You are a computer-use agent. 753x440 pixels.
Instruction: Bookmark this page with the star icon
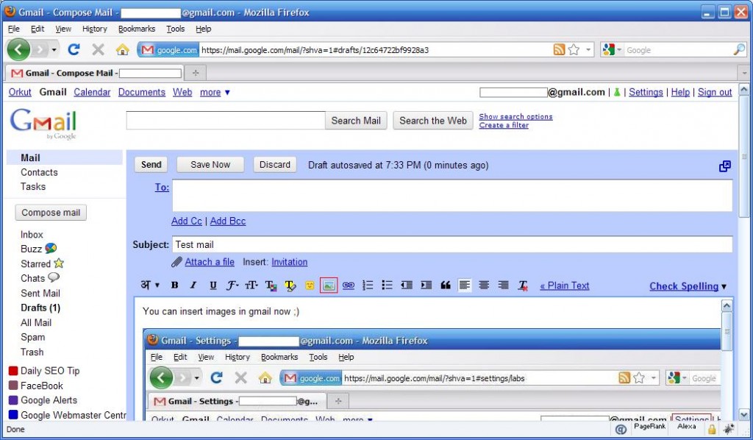point(574,49)
